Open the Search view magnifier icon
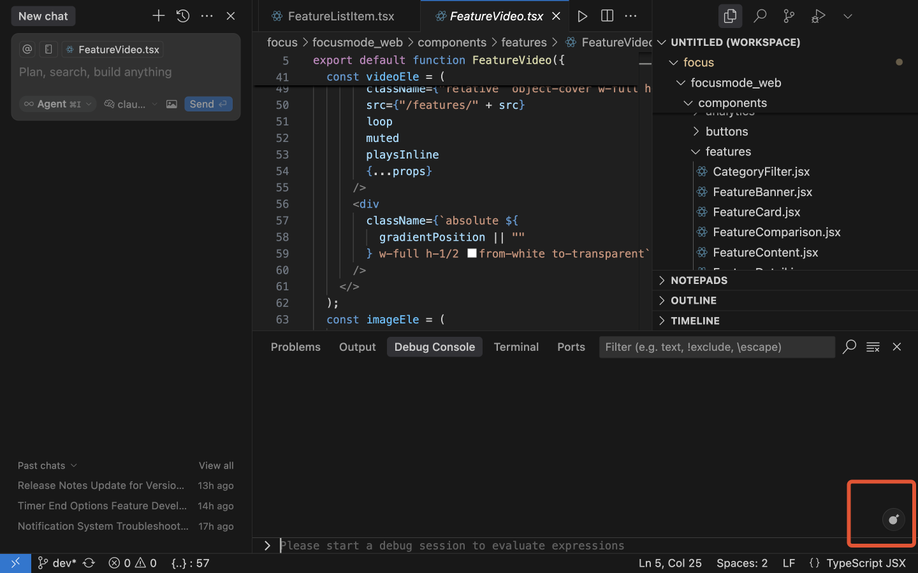Screen dimensions: 918x573 point(759,16)
